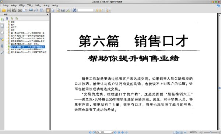Open the Comments side-panel icon
Image resolution: width=221 pixels, height=134 pixels.
click(2, 39)
